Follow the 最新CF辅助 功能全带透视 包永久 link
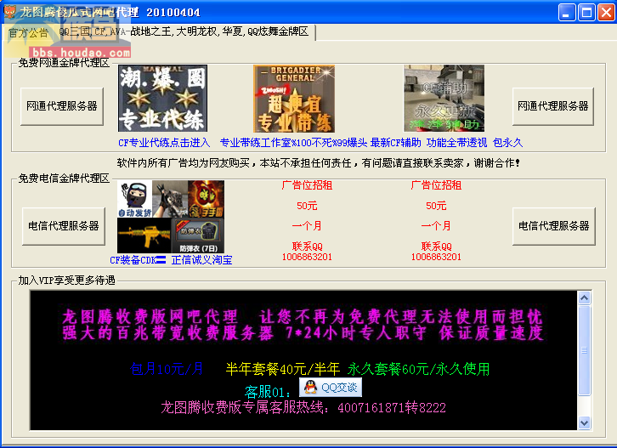This screenshot has height=448, width=617. pos(447,143)
